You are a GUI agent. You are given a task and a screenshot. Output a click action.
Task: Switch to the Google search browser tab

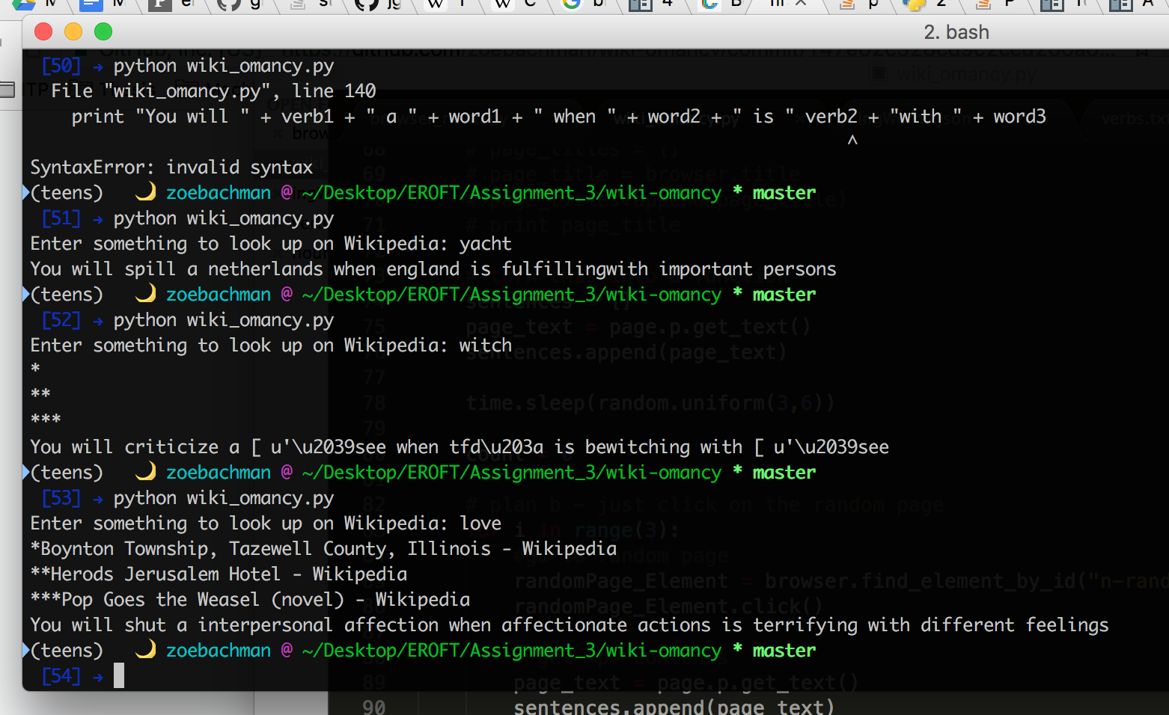click(572, 4)
